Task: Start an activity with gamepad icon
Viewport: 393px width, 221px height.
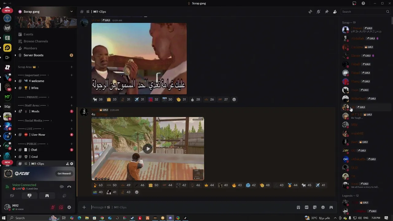Action: coord(47,196)
